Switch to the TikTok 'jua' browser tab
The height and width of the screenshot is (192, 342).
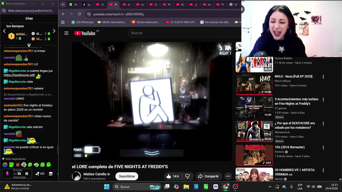click(87, 5)
